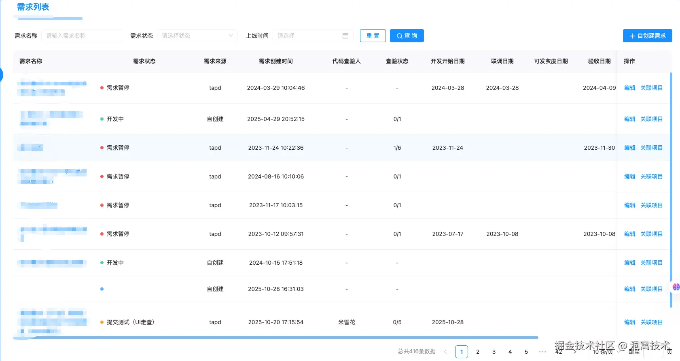The image size is (680, 361).
Task: Click 关联项目 for the 2023-11-24 10:22:36 row
Action: (x=651, y=148)
